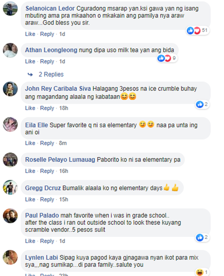Open Selanoican Ledor's profile picture
This screenshot has height=276, width=224.
pos(10,8)
